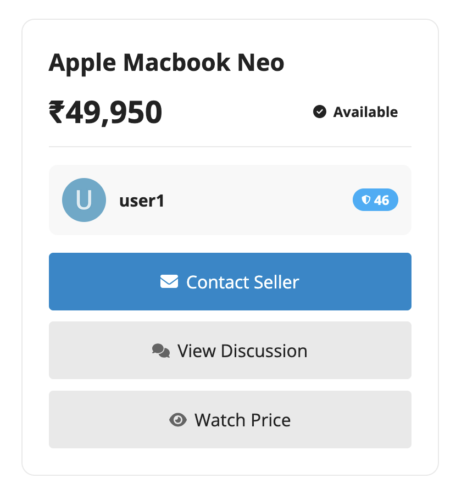Click the envelope icon on Contact Seller
Screen dimensions: 456x489
pos(169,282)
